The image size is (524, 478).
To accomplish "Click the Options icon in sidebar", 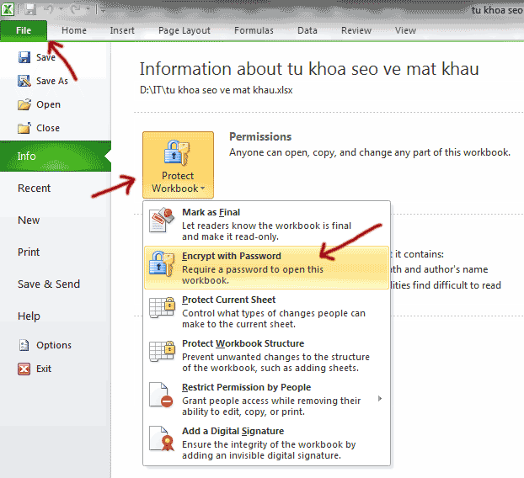I will click(x=24, y=345).
